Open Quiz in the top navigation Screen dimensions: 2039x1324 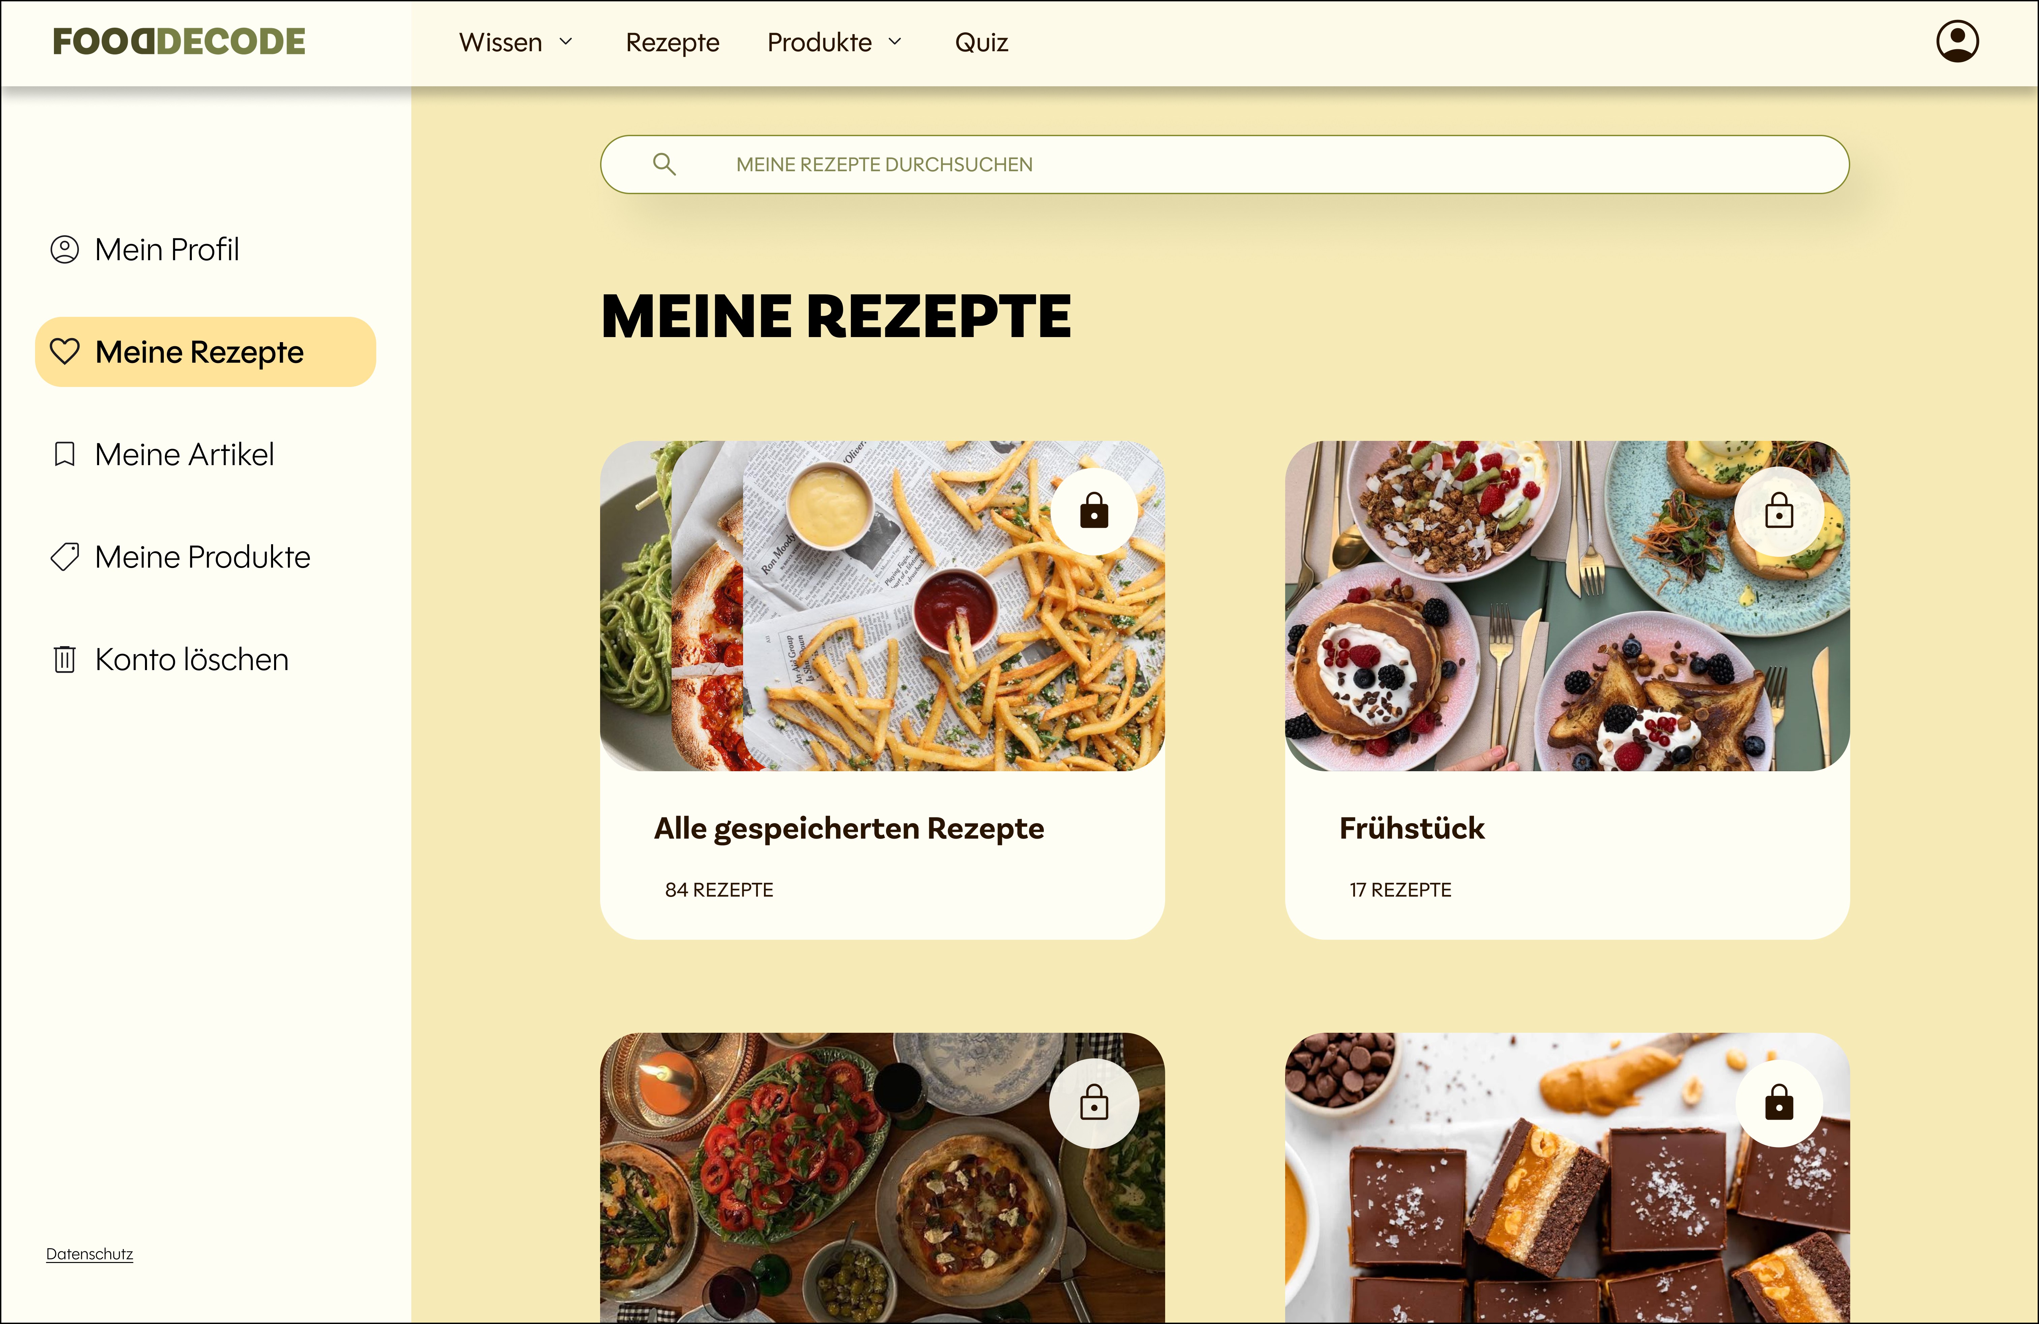[981, 42]
